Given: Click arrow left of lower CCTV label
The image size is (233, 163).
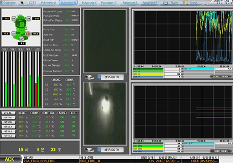Looking at the screenshot, I should point(99,150).
